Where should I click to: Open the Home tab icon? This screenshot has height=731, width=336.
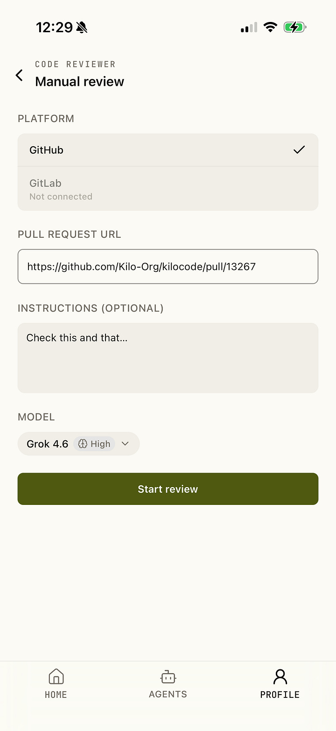56,676
